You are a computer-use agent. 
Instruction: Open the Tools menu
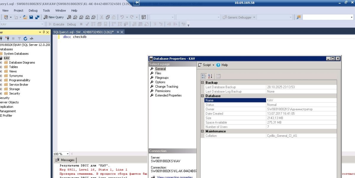tap(46, 10)
